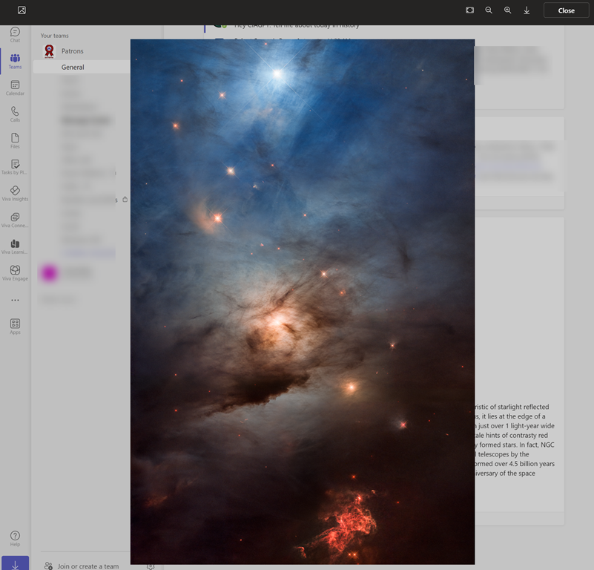Open Files from the left rail

point(15,140)
